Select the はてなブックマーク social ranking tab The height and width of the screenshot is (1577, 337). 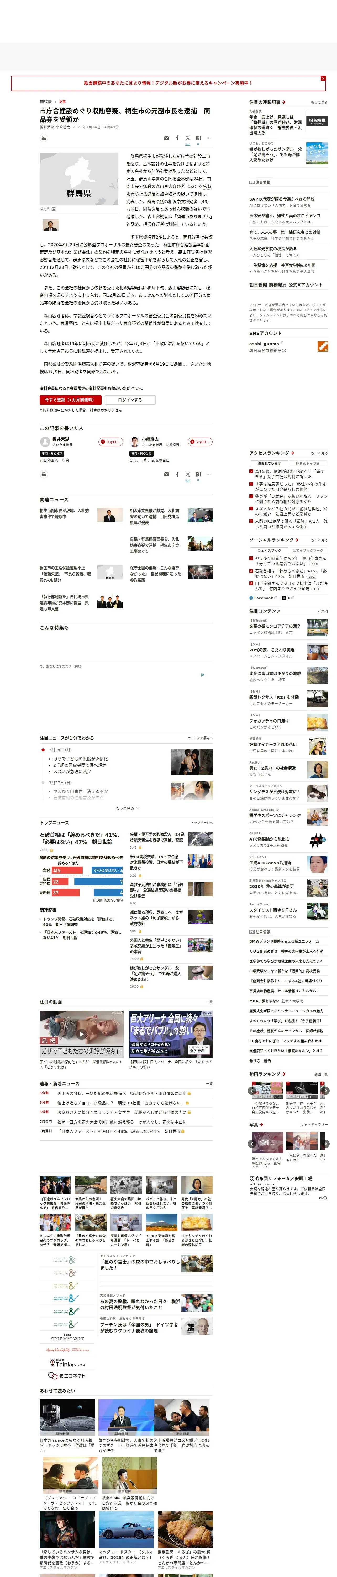(x=308, y=550)
